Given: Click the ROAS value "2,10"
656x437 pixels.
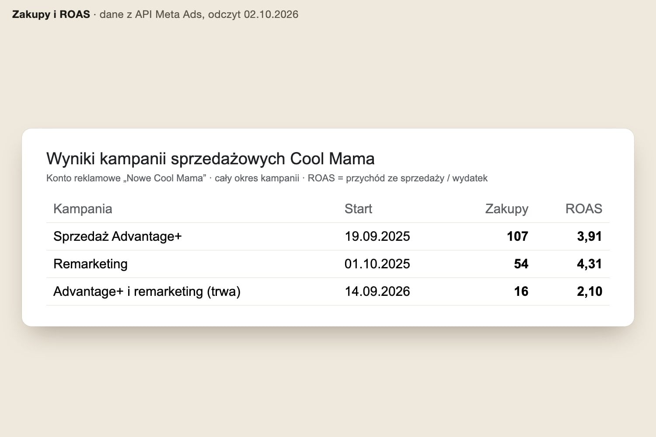Looking at the screenshot, I should coord(590,291).
